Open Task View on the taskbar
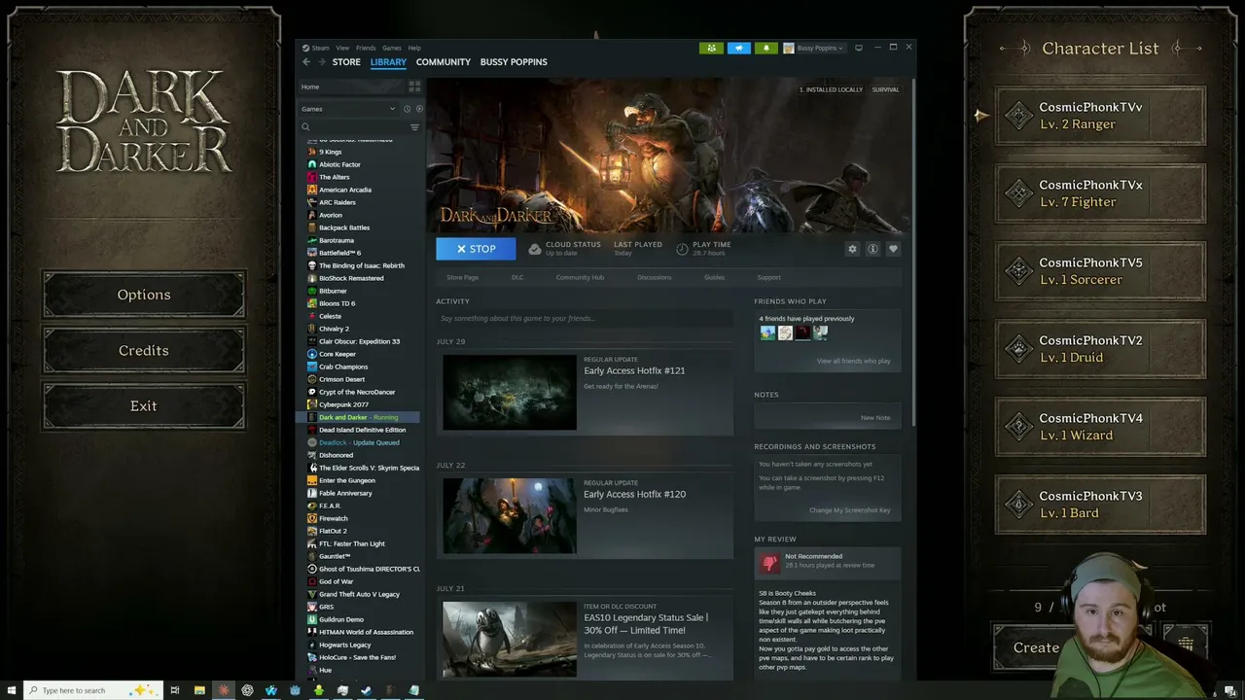1245x700 pixels. tap(175, 690)
